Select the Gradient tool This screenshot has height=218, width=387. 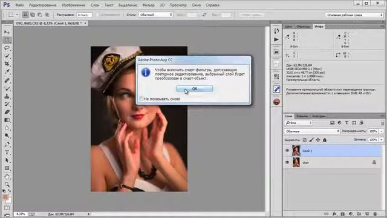coord(7,120)
